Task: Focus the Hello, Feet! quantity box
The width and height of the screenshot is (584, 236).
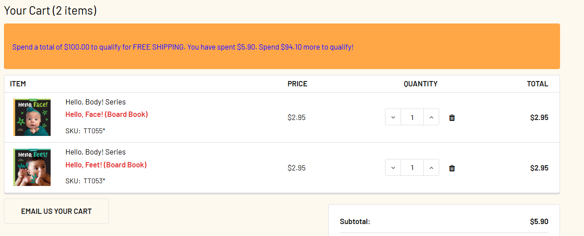Action: 412,168
